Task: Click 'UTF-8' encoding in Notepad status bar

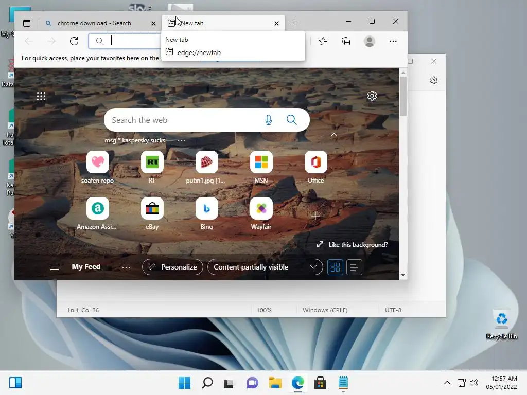Action: coord(393,310)
